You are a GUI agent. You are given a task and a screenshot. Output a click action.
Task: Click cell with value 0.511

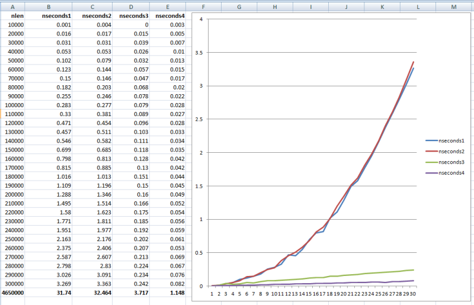[92, 132]
